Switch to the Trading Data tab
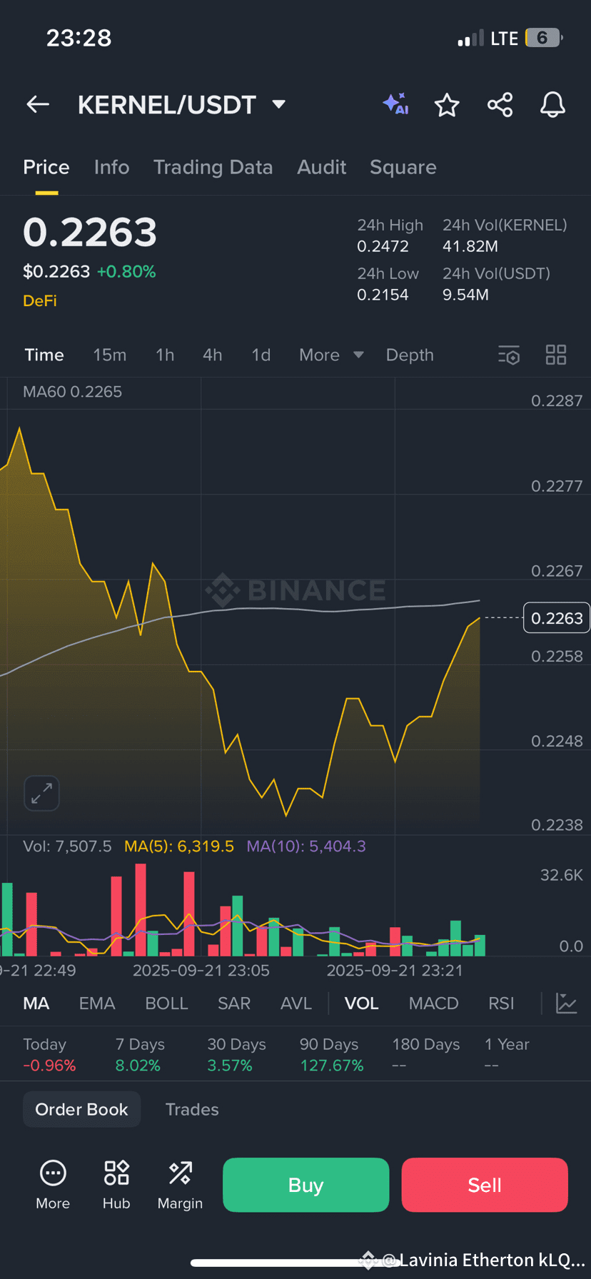 coord(213,167)
